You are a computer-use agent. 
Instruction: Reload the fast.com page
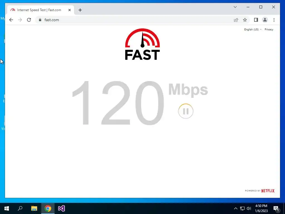coord(29,20)
